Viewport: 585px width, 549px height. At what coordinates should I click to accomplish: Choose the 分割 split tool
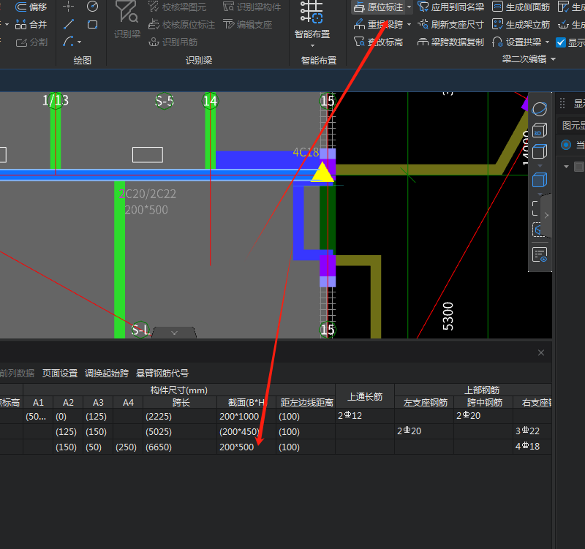31,42
